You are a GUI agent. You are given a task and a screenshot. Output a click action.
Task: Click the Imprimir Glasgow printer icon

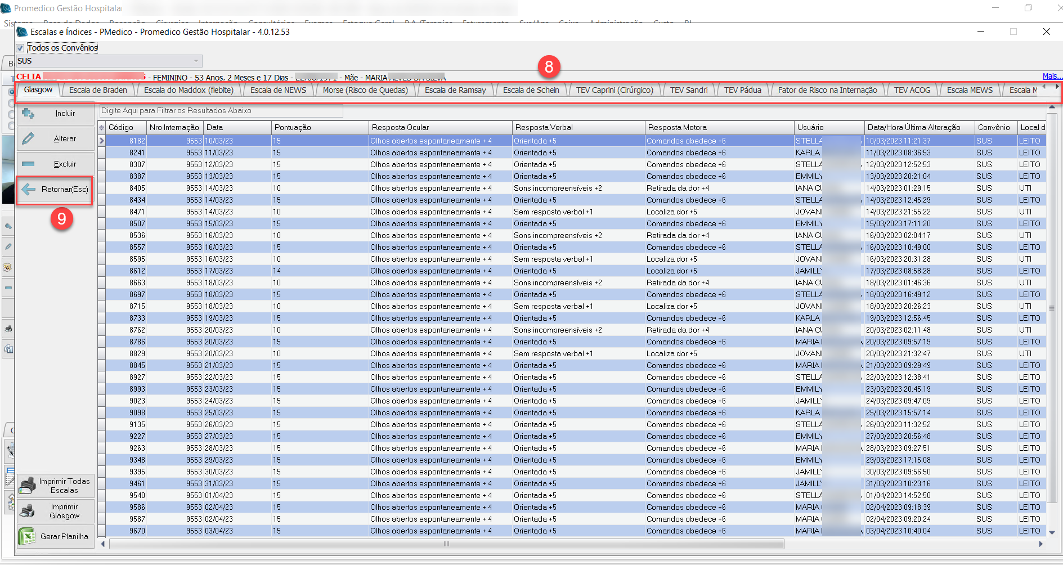[x=27, y=511]
